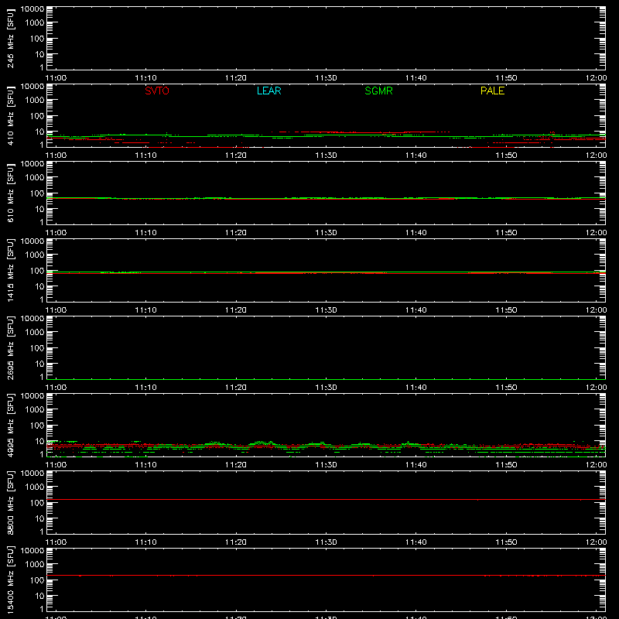
Task: Click 11:30 tick under the 8800 MHz panel
Action: coord(326,542)
